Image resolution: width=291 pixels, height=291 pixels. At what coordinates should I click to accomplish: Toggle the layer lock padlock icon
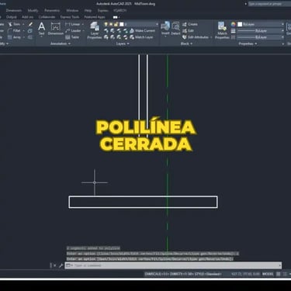116,24
